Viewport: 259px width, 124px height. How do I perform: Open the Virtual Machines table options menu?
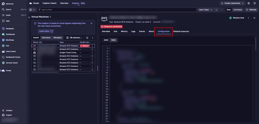tap(92, 38)
